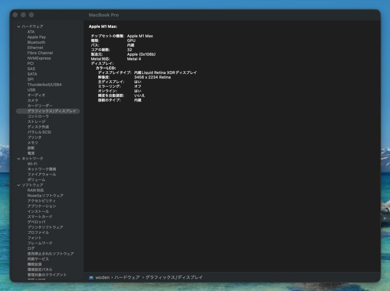Select フォント in the sidebar
390x291 pixels.
(34, 238)
